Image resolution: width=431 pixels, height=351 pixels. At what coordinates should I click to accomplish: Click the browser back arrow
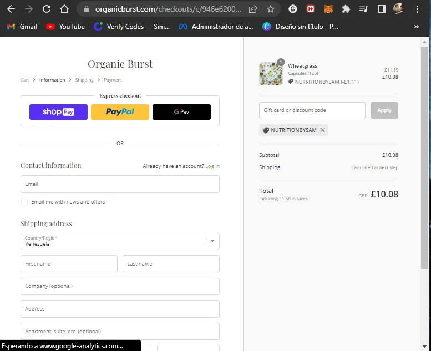[11, 9]
